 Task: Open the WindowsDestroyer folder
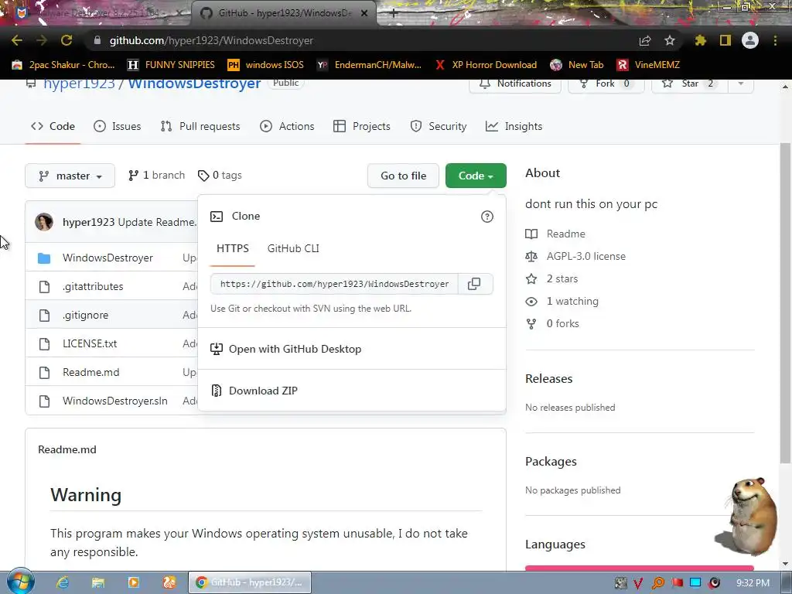pyautogui.click(x=108, y=258)
